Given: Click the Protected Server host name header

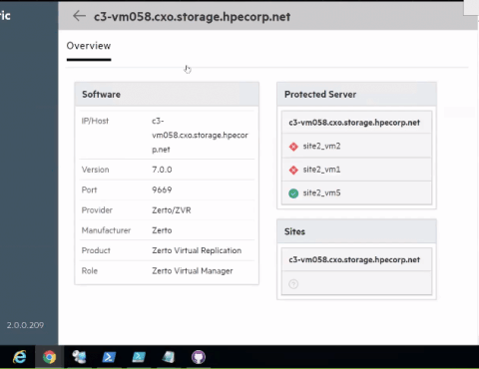Looking at the screenshot, I should tap(354, 123).
